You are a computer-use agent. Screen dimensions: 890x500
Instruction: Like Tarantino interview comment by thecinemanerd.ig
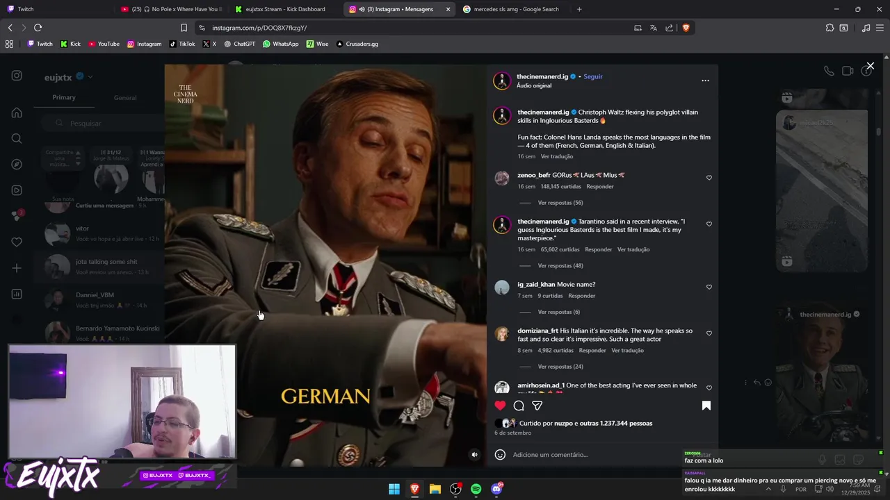click(x=709, y=224)
